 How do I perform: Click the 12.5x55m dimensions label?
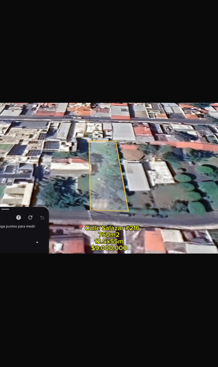pos(109,241)
